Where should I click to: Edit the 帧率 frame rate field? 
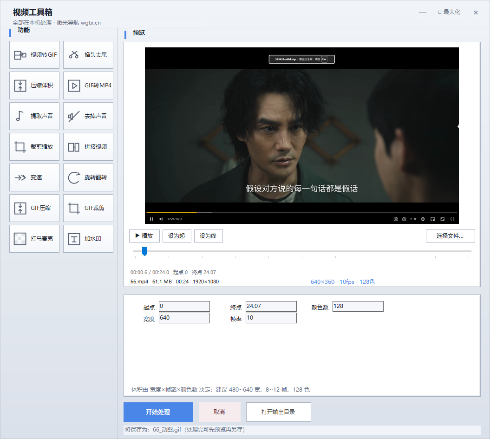271,318
